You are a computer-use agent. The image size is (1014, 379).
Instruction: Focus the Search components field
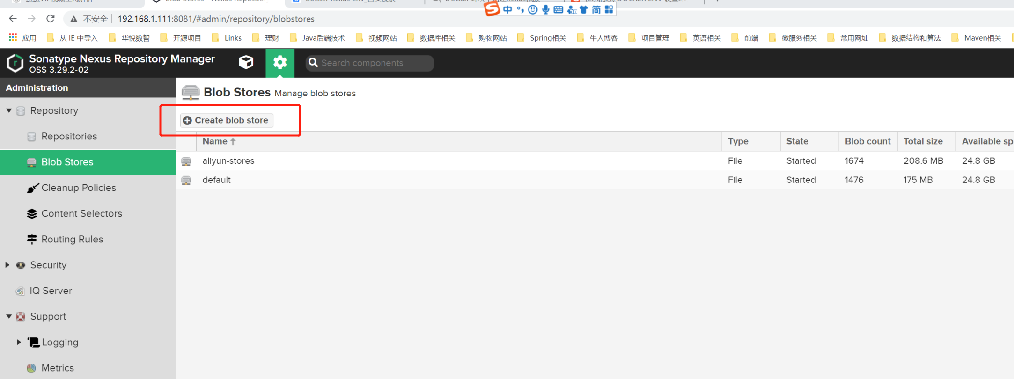[370, 63]
